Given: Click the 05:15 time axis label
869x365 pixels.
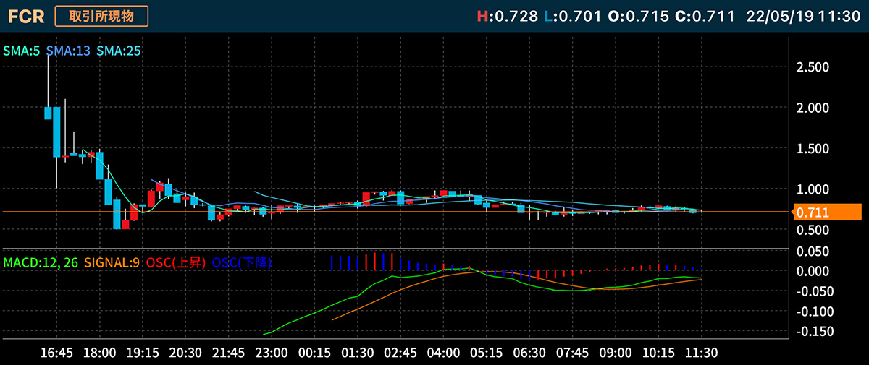Looking at the screenshot, I should tap(487, 353).
